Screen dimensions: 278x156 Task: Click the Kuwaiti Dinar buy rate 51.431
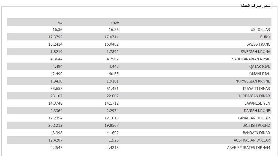(113, 89)
